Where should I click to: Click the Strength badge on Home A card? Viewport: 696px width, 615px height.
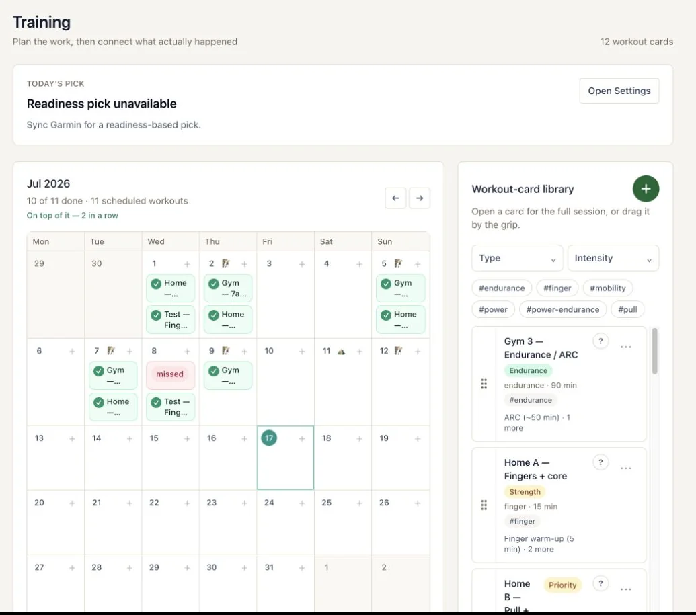pyautogui.click(x=525, y=491)
